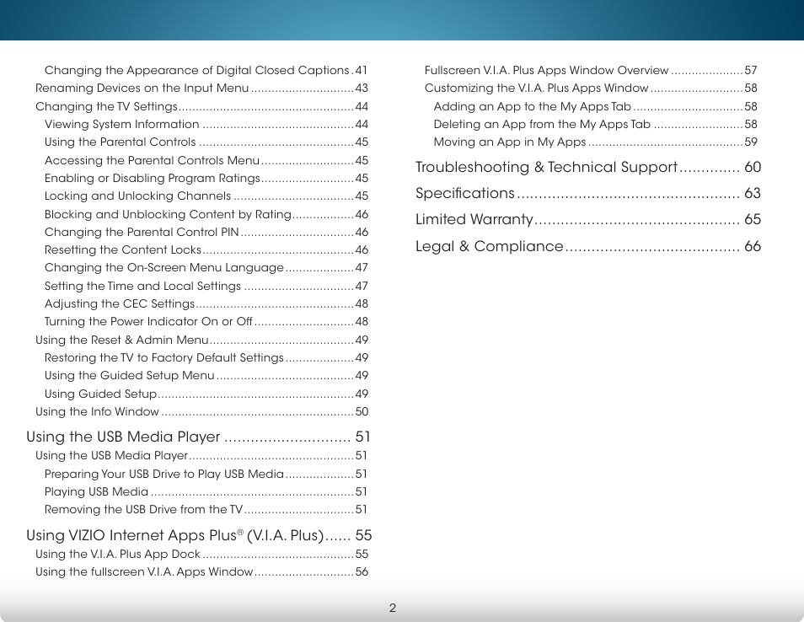804x622 pixels.
Task: Open 'Adjusting the CEC Settings' entry
Action: (206, 303)
